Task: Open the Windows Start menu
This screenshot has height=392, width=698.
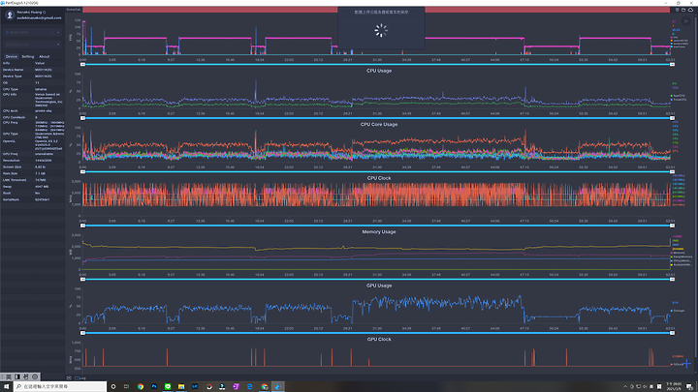Action: click(x=6, y=386)
